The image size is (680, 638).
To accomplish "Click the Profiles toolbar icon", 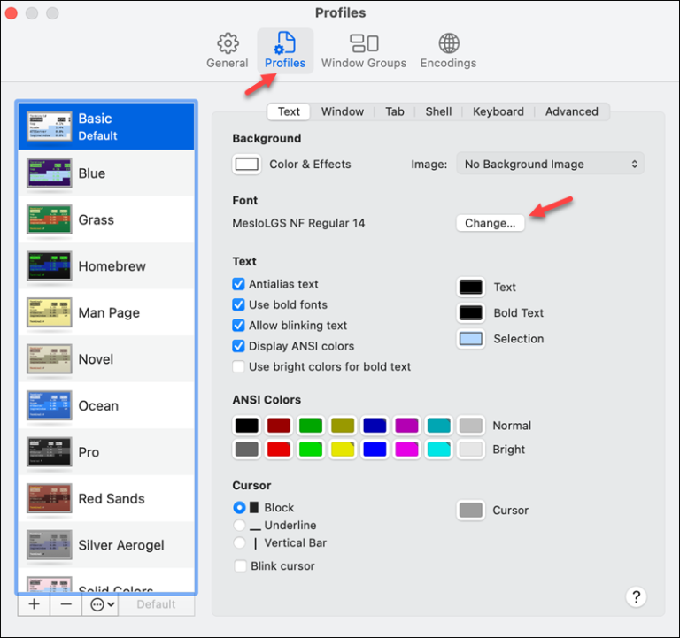I will [285, 43].
